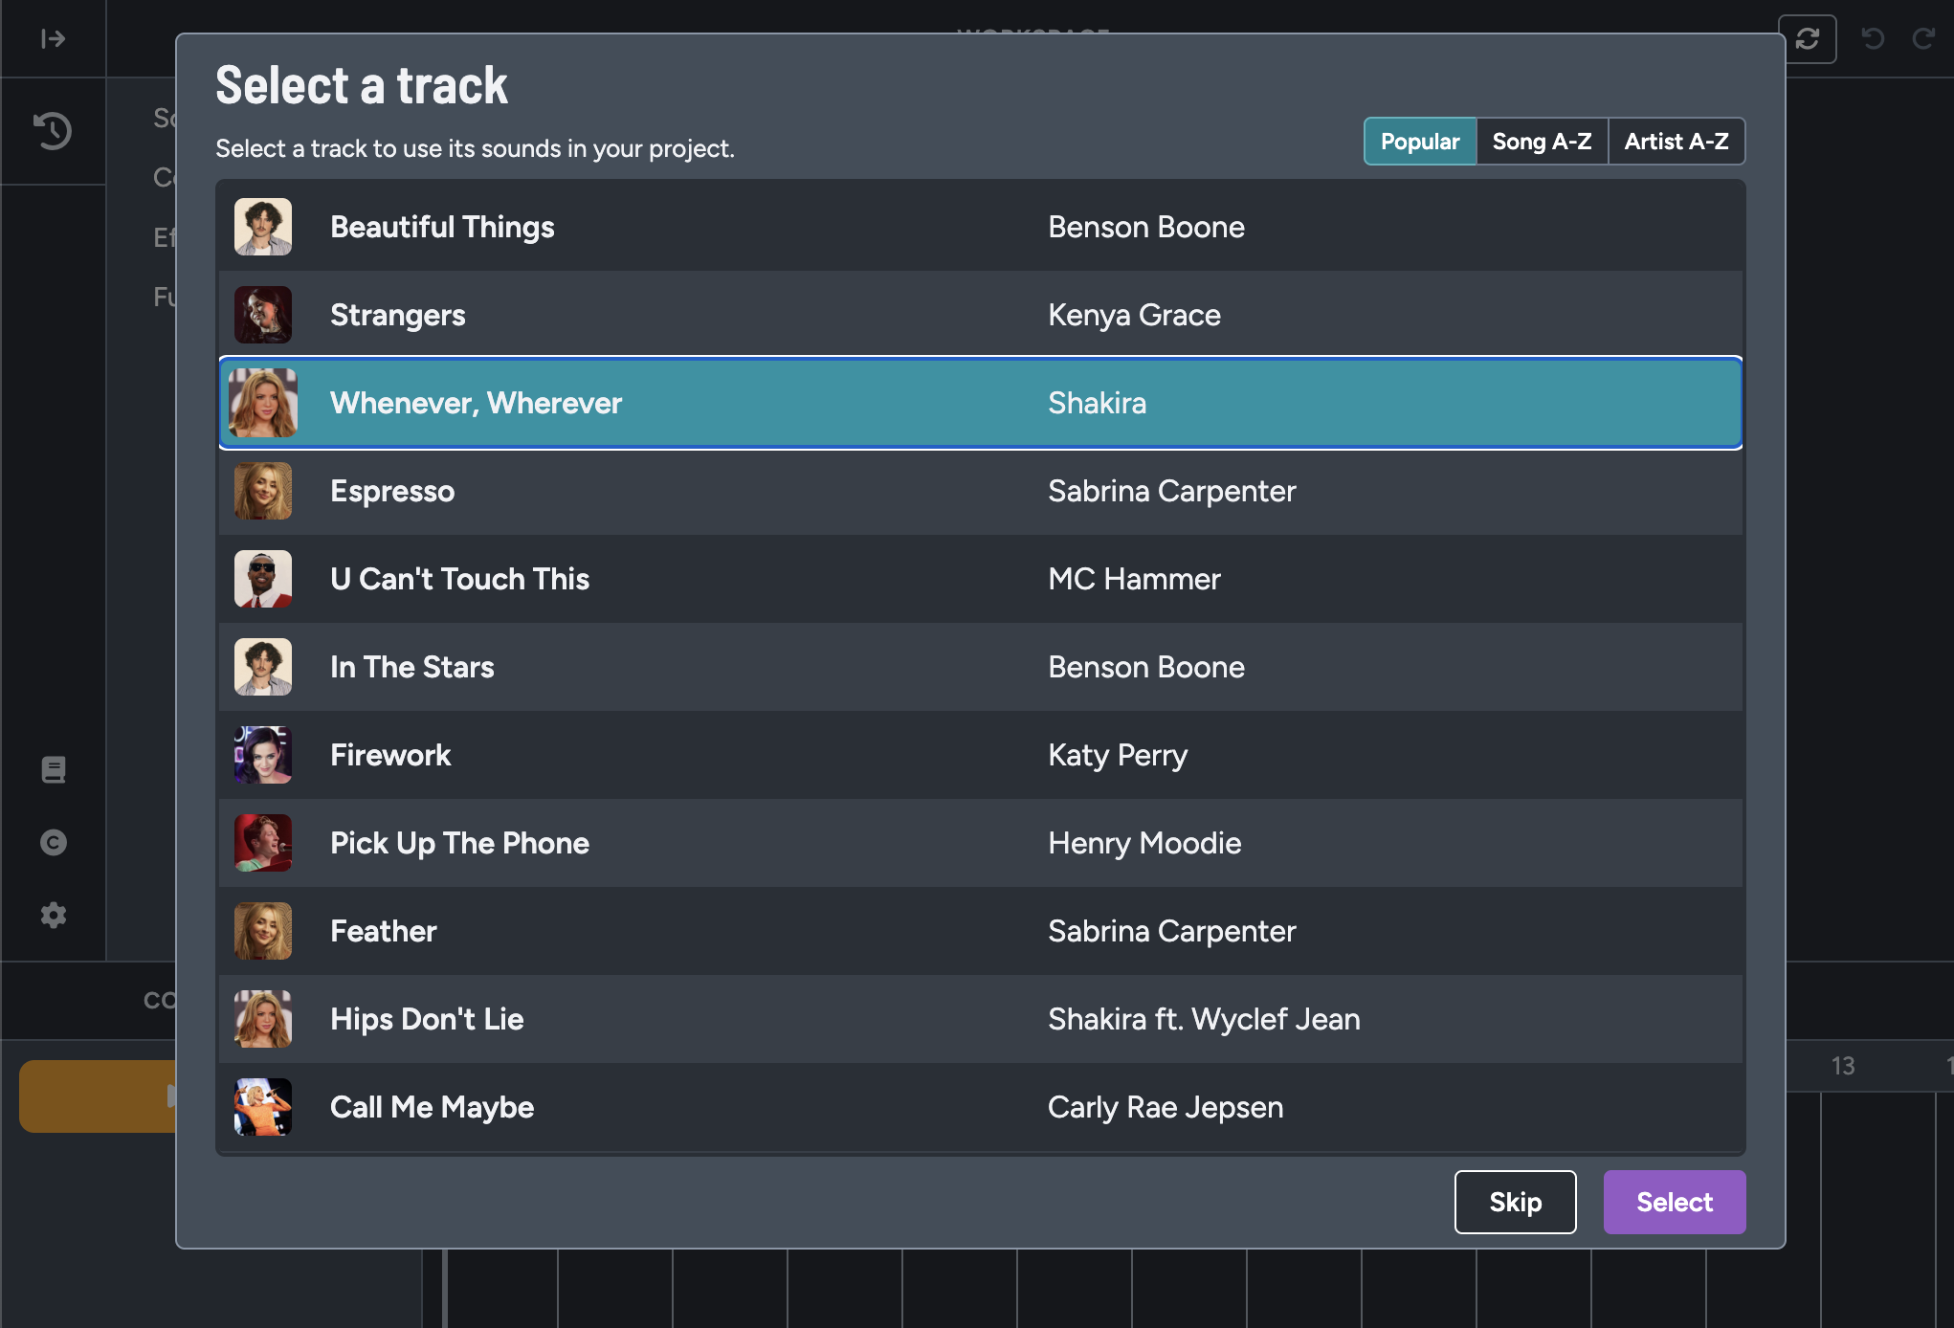Sort tracks by Artist A-Z
The image size is (1954, 1328).
(1676, 142)
